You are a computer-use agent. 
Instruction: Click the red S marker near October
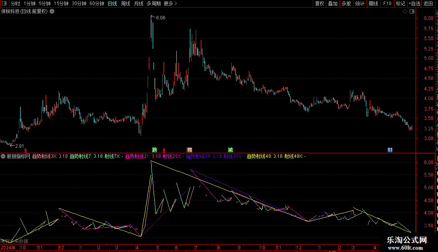coord(26,150)
